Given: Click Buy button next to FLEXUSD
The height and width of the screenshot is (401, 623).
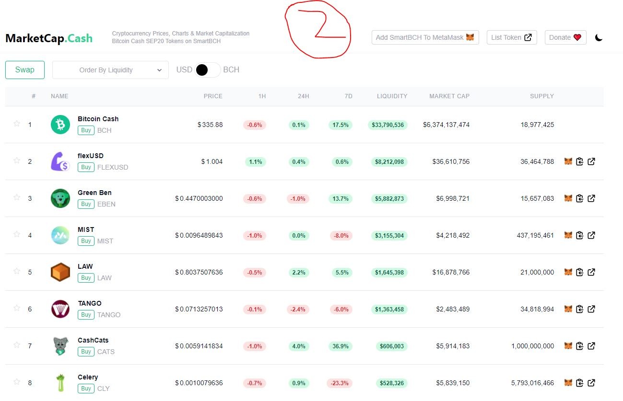Looking at the screenshot, I should 86,167.
